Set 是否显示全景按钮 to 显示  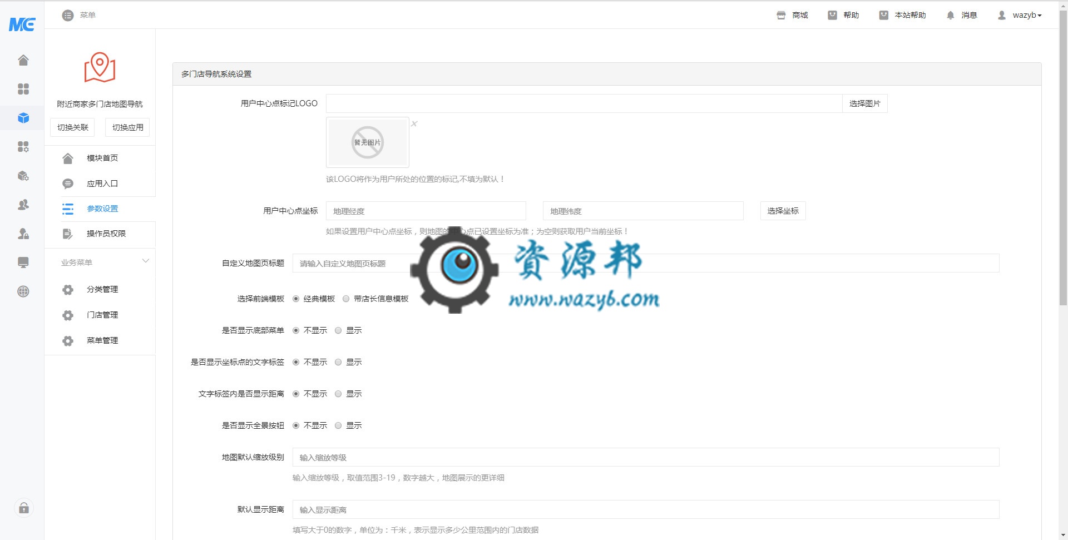[338, 426]
